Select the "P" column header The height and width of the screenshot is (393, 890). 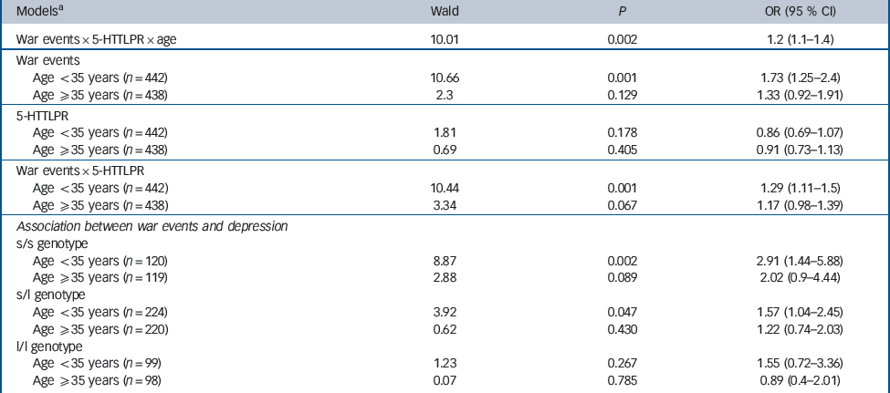click(625, 14)
